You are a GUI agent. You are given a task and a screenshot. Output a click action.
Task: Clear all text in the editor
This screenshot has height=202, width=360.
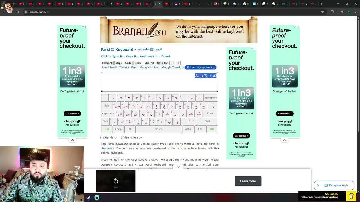(149, 63)
